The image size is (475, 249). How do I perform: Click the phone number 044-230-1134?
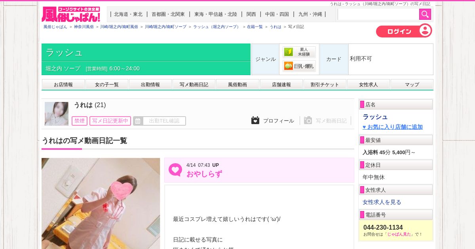(383, 227)
